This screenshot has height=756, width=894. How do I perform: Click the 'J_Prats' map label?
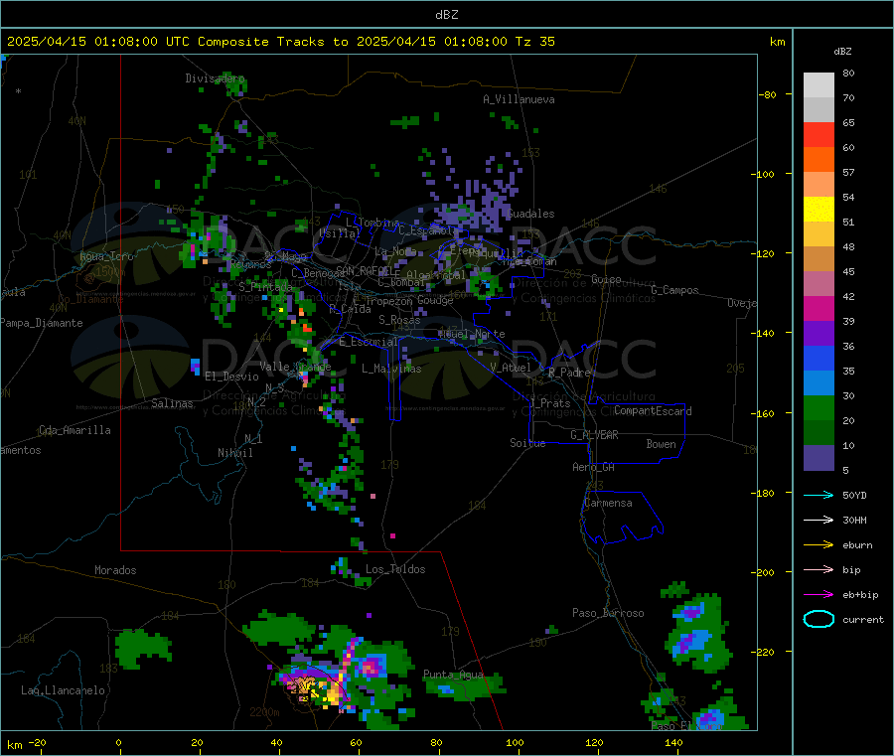550,403
